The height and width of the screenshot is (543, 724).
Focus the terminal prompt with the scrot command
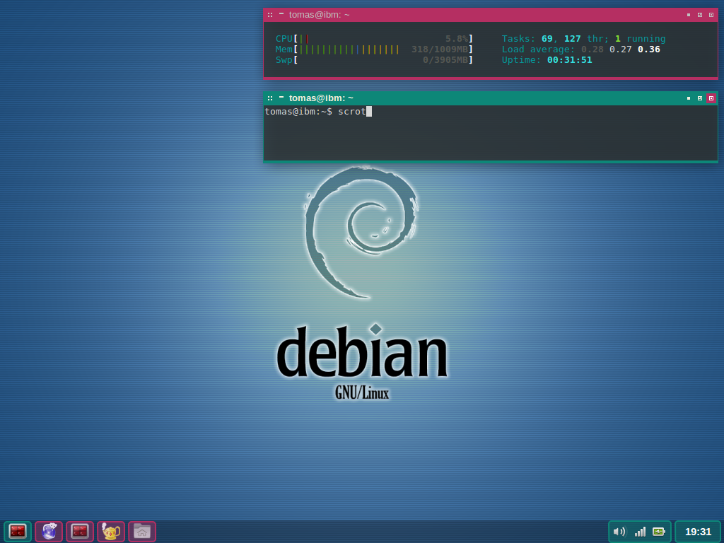pyautogui.click(x=318, y=111)
